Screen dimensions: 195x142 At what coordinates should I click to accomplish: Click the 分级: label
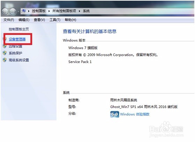coord(72,113)
